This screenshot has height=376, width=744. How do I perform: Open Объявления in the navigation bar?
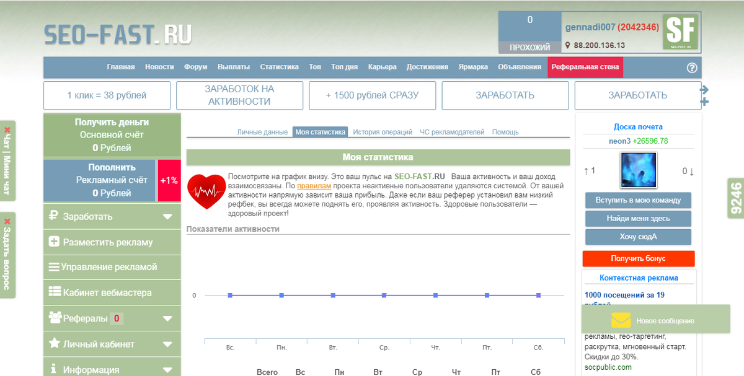pyautogui.click(x=520, y=67)
